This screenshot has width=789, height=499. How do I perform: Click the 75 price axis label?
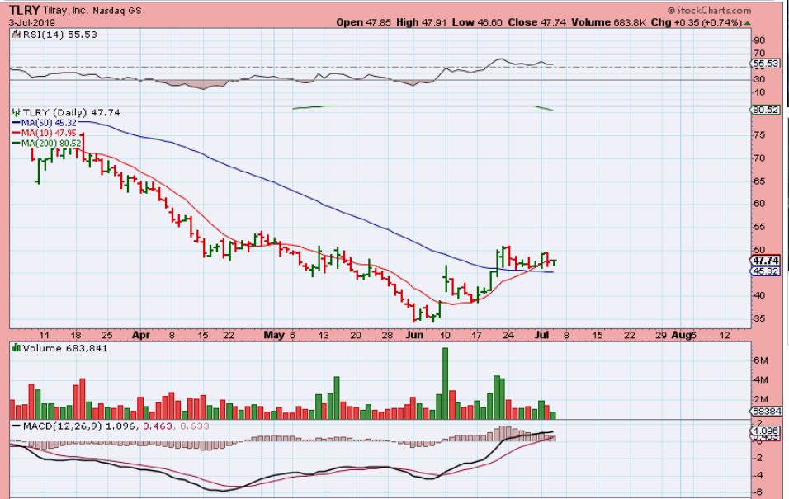[x=759, y=134]
